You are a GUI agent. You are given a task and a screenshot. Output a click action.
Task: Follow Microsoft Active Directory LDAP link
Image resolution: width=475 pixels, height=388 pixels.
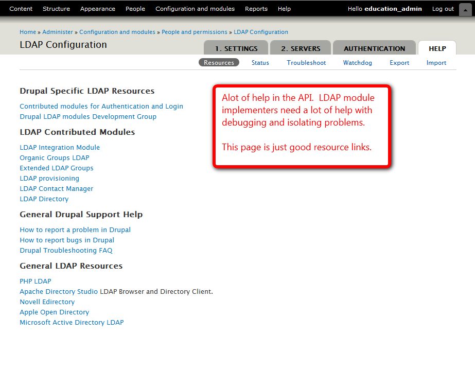tap(72, 323)
